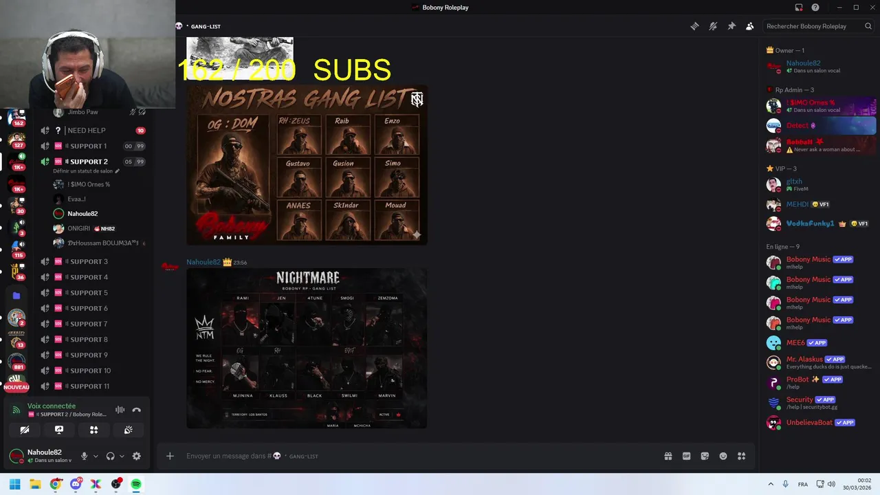880x495 pixels.
Task: Open Activities button in voice panel
Action: pos(94,430)
